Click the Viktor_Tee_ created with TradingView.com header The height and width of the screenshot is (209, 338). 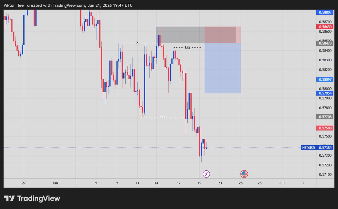click(68, 5)
